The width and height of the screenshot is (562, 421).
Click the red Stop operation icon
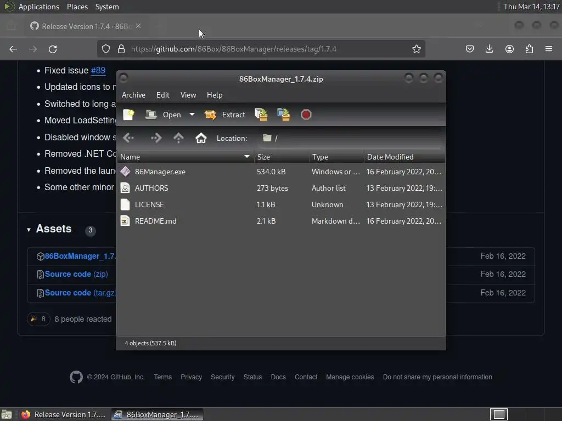pyautogui.click(x=306, y=115)
